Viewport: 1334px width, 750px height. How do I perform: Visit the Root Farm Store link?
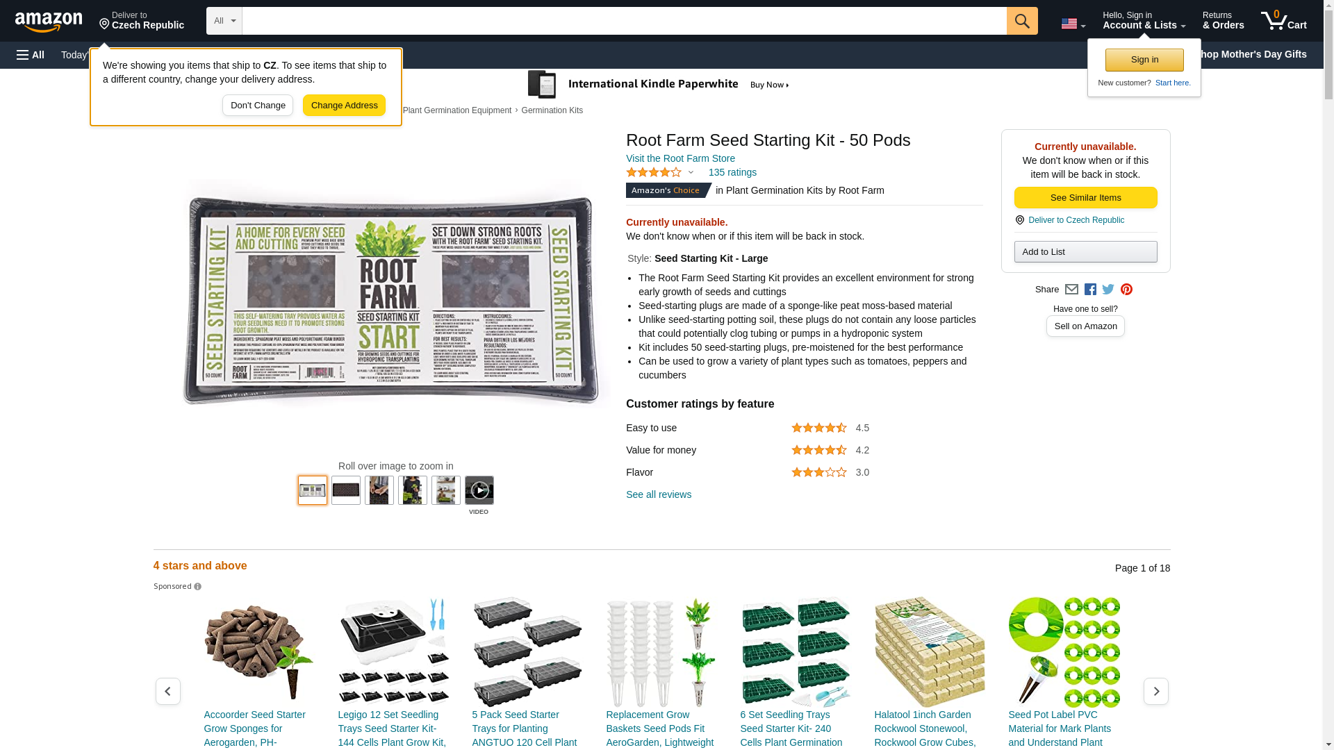680,158
